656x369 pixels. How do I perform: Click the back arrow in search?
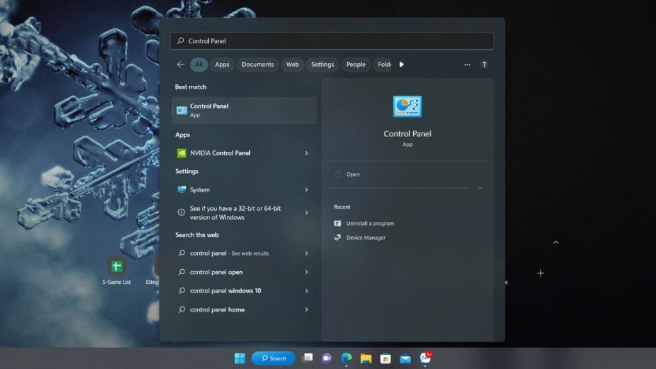click(x=181, y=65)
